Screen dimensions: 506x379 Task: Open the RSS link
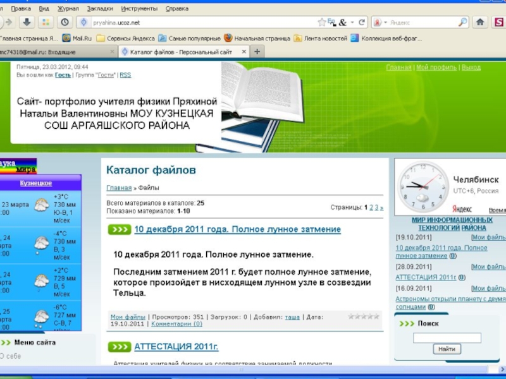[125, 75]
